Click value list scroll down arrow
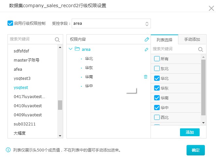Viewport: 216px width, 159px height. tap(203, 123)
